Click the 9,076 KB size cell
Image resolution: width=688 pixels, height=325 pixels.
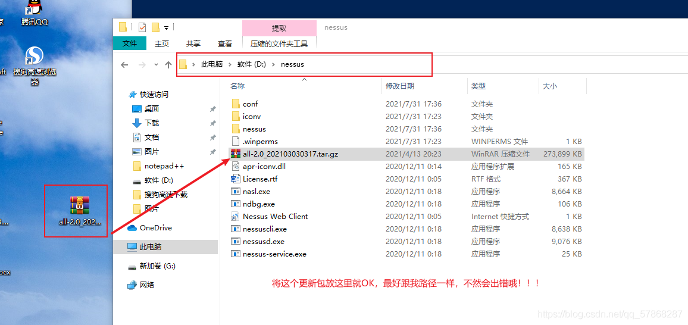tap(567, 241)
